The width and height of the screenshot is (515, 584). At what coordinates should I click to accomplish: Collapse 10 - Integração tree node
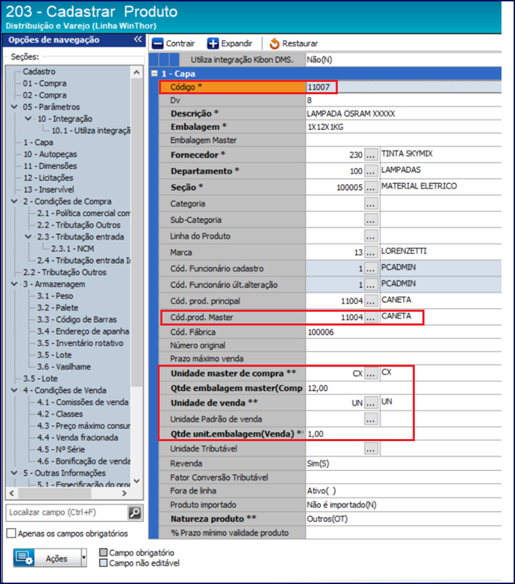click(x=28, y=119)
